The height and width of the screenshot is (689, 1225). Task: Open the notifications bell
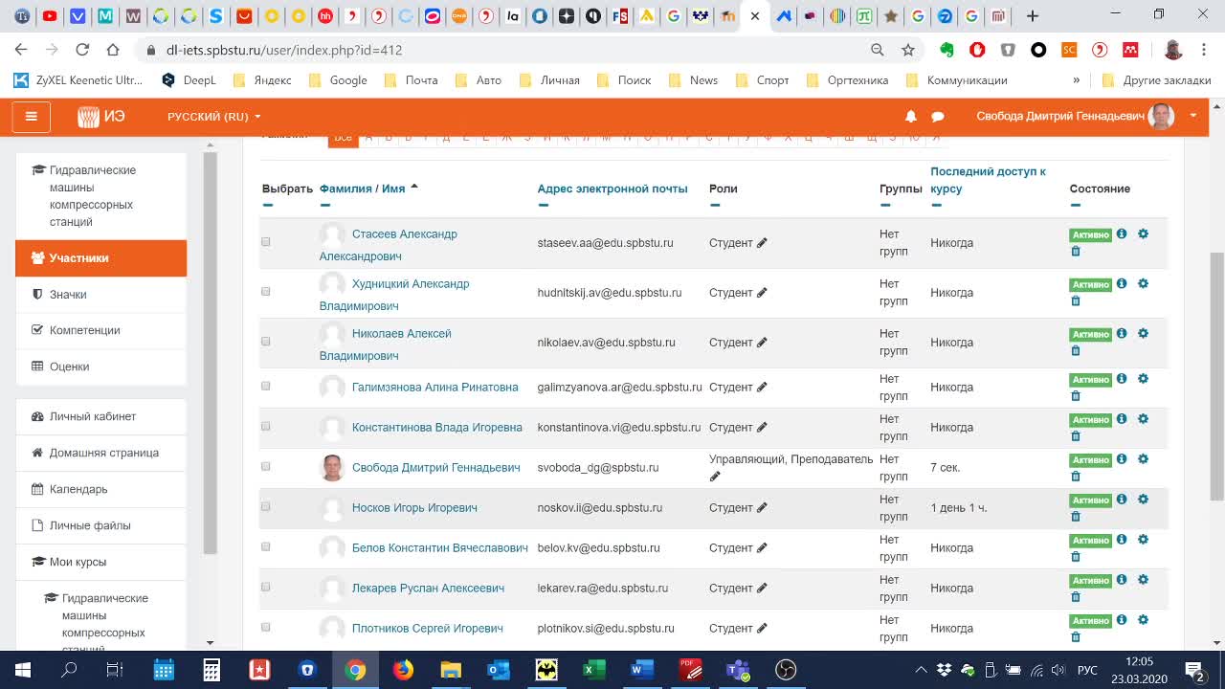911,116
